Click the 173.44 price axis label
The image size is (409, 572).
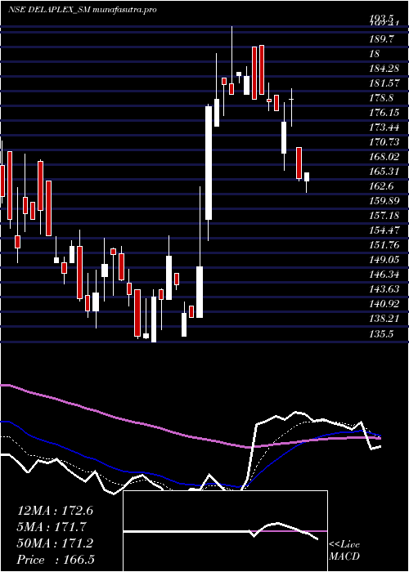[x=384, y=127]
